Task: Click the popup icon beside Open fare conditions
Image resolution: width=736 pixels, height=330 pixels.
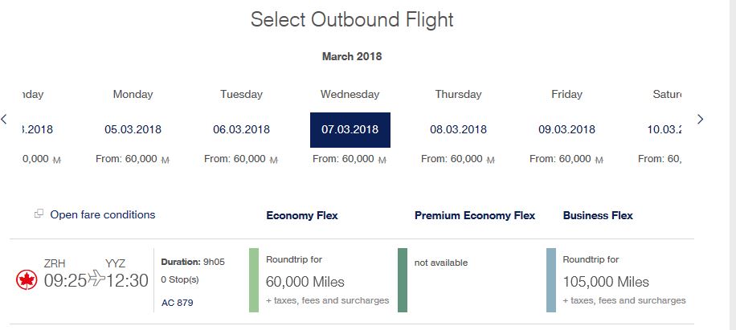Action: coord(39,214)
